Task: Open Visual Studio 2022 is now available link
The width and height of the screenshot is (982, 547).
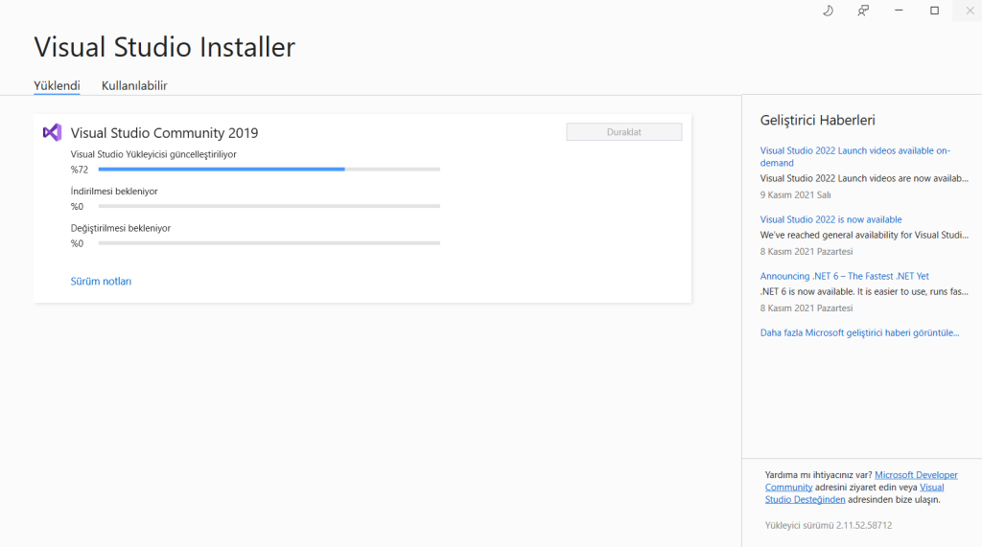Action: [x=830, y=219]
